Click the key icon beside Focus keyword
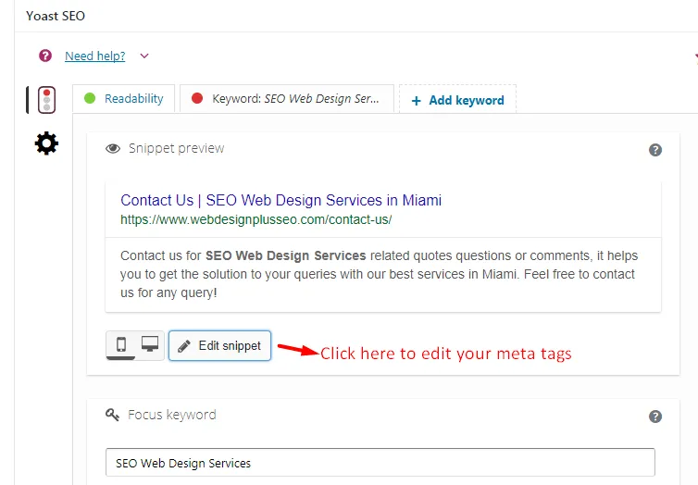The image size is (698, 485). [113, 416]
